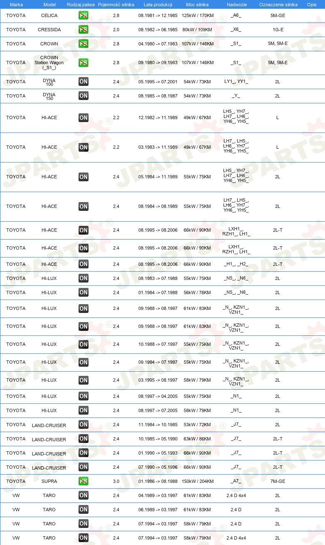Click ON icon in HI-LUX 03.1995 row

pyautogui.click(x=84, y=380)
